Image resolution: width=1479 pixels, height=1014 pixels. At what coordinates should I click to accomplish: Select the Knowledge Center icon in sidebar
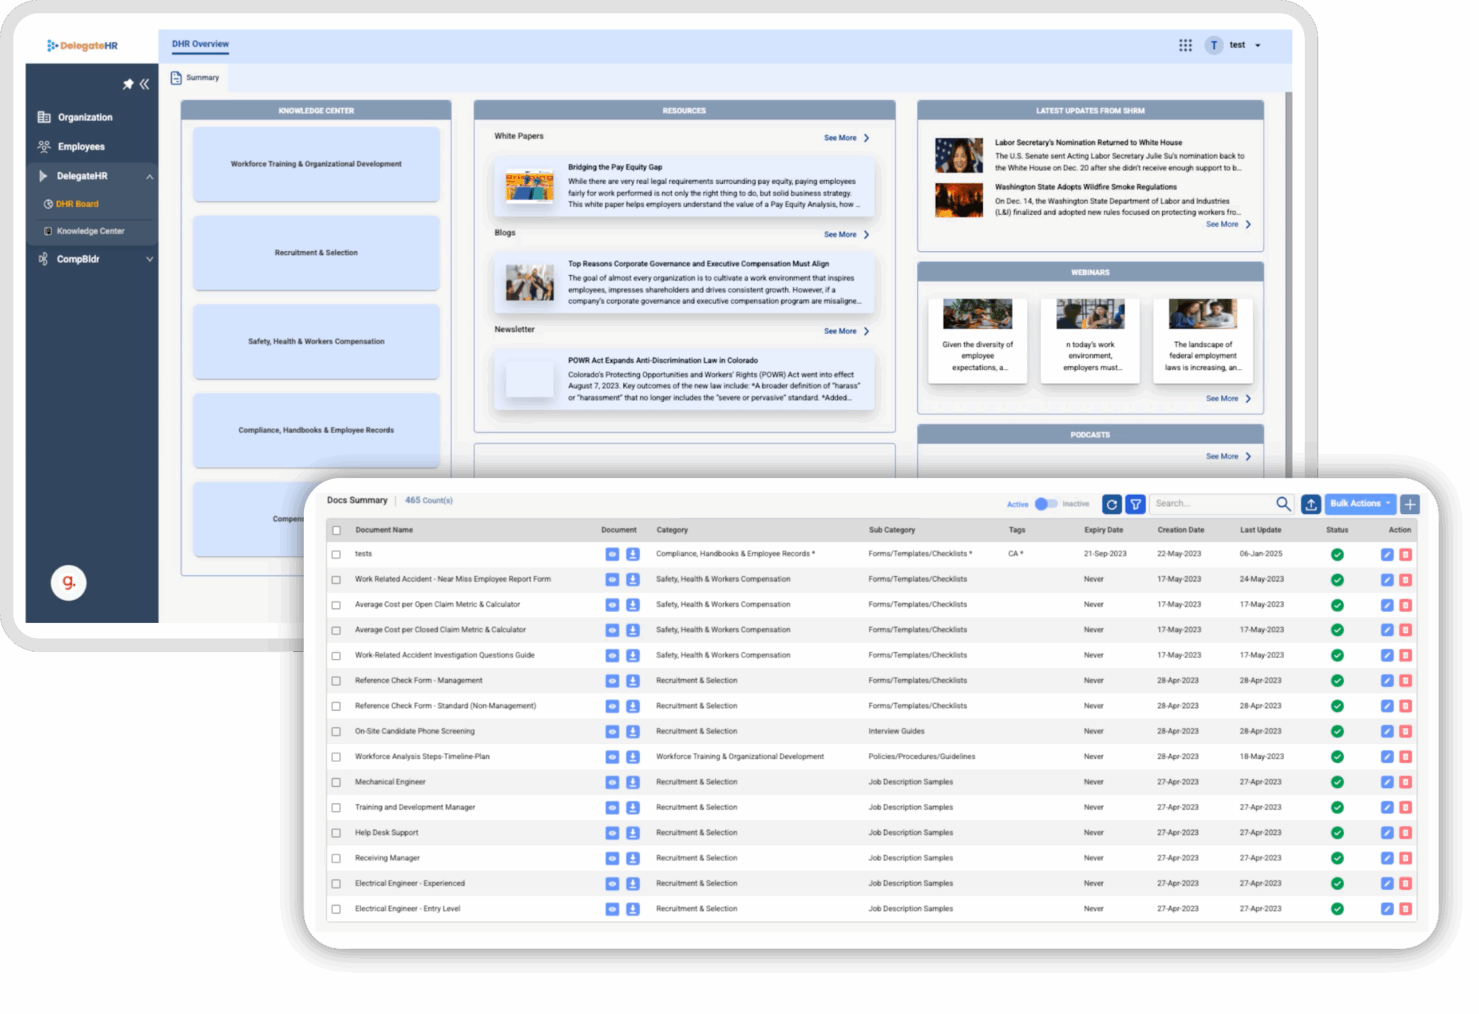click(48, 231)
